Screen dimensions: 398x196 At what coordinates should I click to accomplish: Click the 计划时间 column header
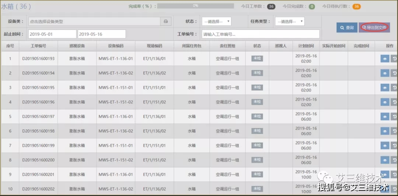[x=306, y=46]
